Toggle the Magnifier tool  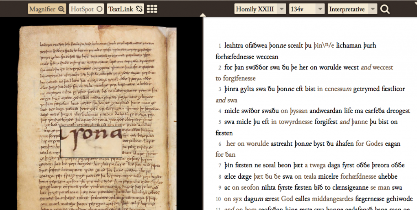47,9
